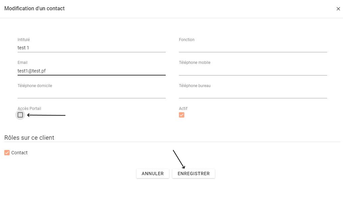Screen dimensions: 343x197
Task: Uncheck the Actif checkbox
Action: pyautogui.click(x=182, y=115)
